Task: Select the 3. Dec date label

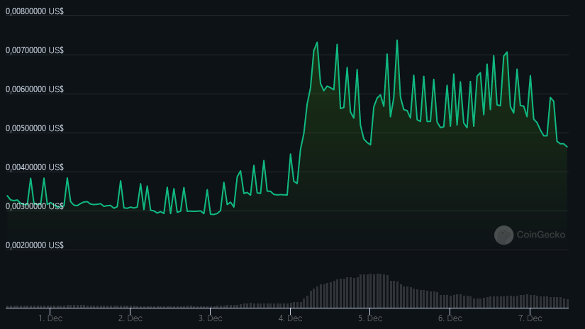Action: pyautogui.click(x=211, y=318)
